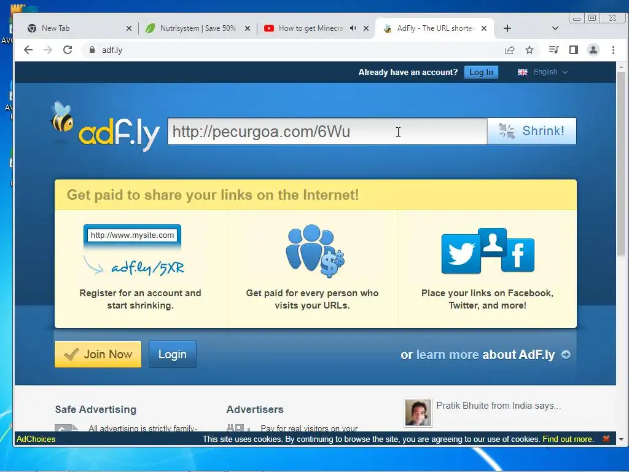Open the Chrome three-dot menu
Image resolution: width=629 pixels, height=472 pixels.
pos(614,50)
